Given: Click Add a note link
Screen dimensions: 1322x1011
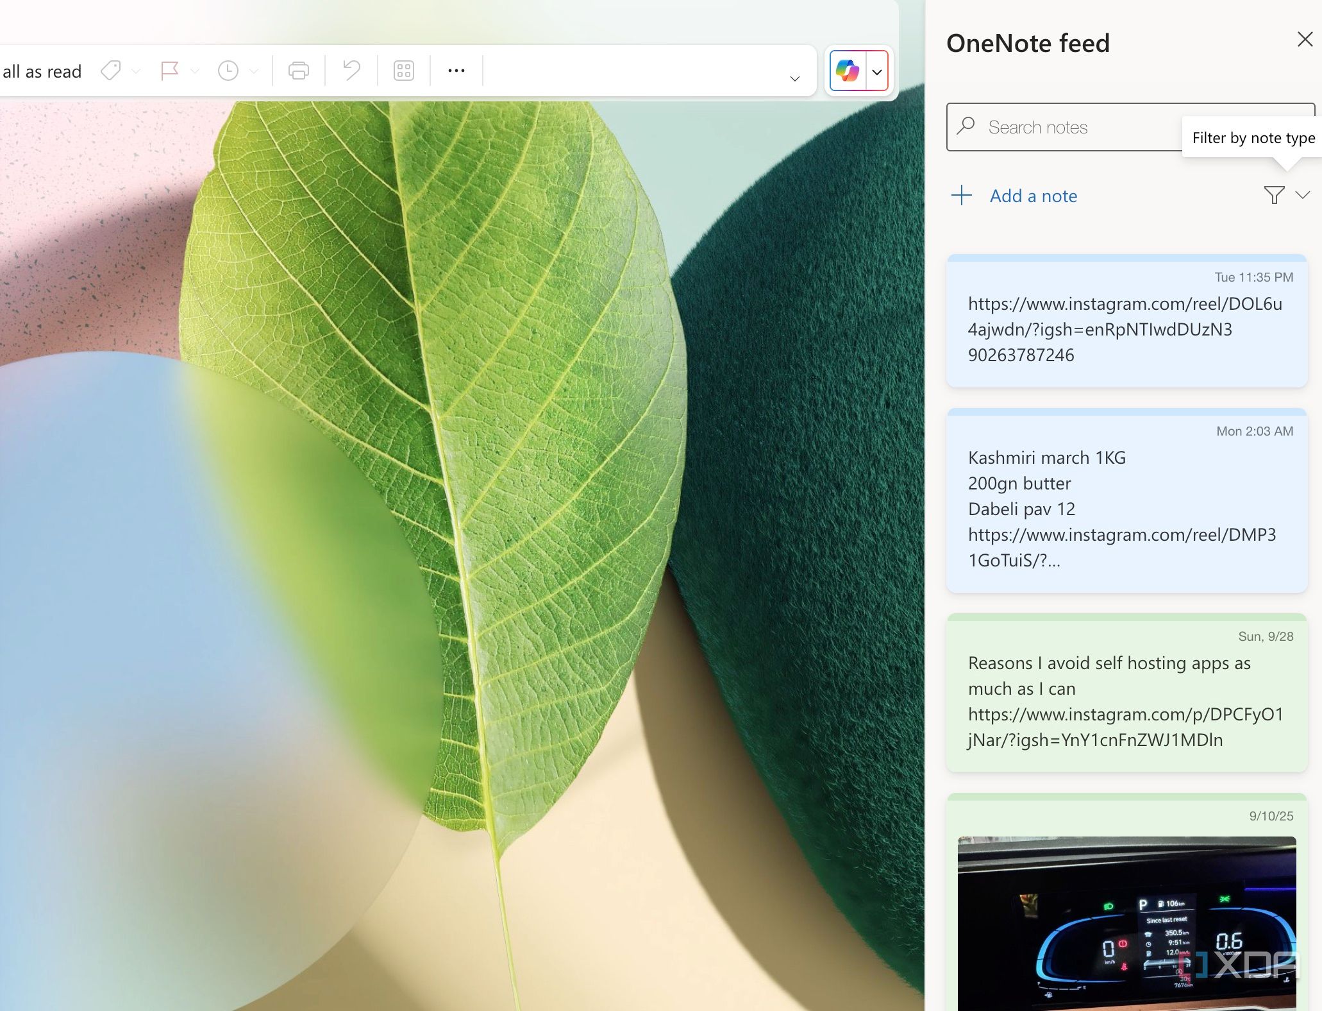Looking at the screenshot, I should pos(1033,196).
